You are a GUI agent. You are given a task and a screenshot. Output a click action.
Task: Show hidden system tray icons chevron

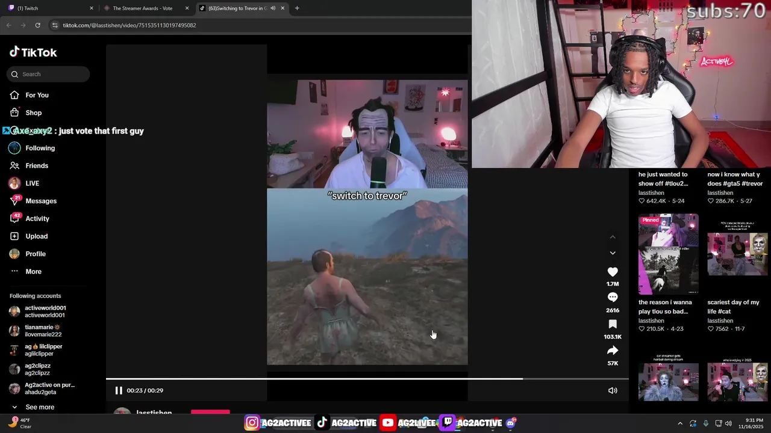coord(680,423)
